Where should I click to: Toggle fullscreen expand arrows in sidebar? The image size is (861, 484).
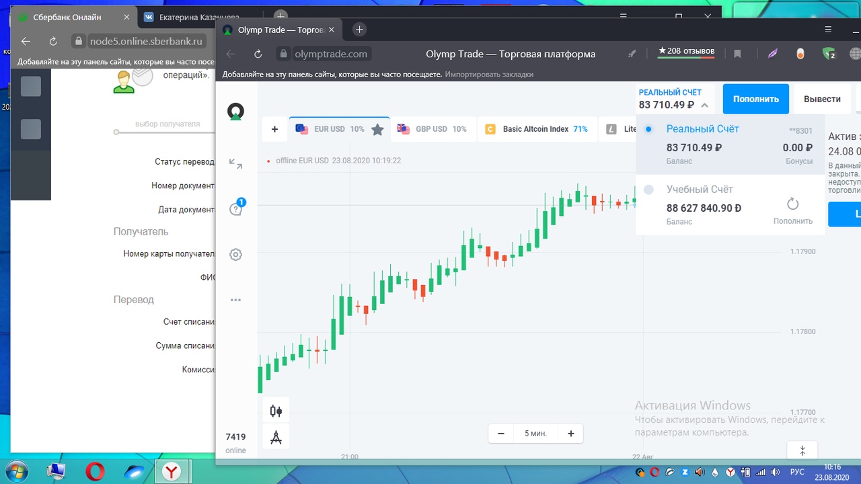pos(235,163)
